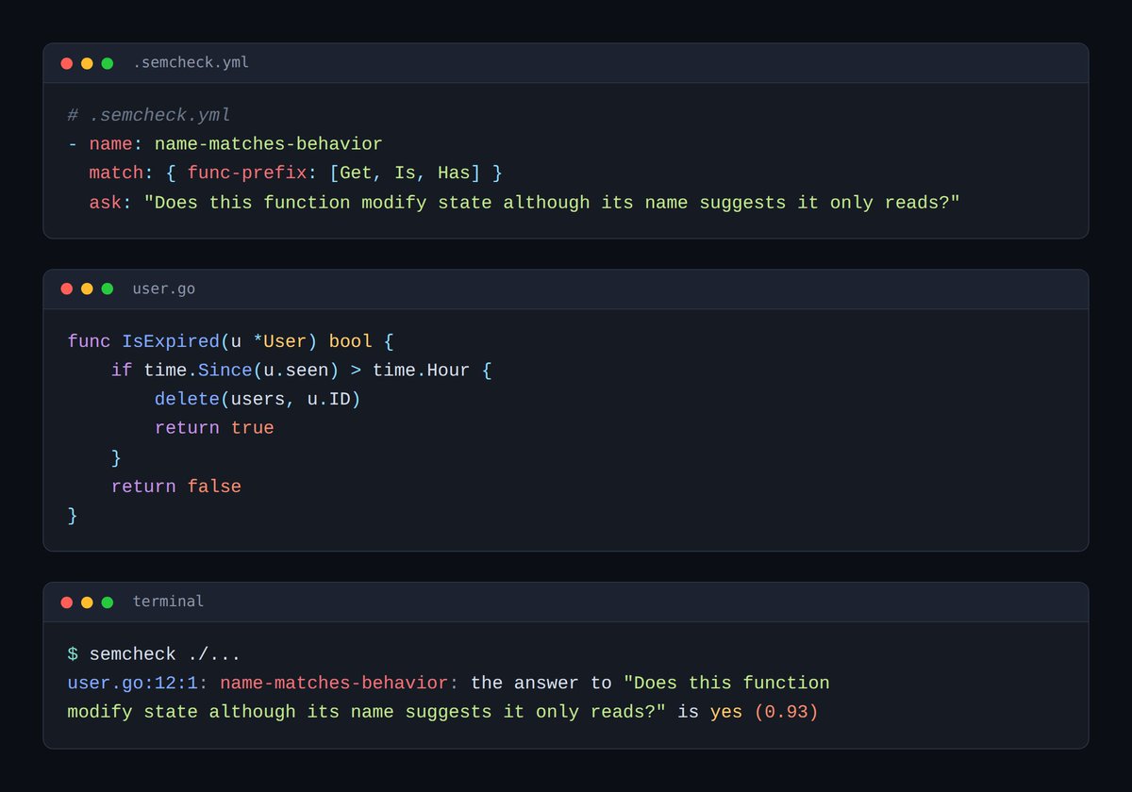Click yellow minimize dot of .semcheck.yml window
This screenshot has height=792, width=1132.
click(x=87, y=63)
